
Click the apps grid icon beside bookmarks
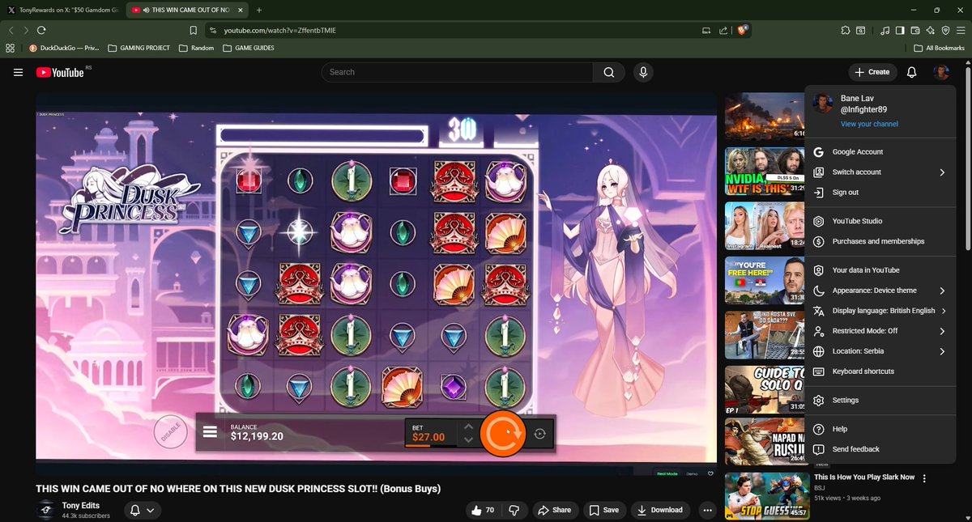(x=11, y=48)
